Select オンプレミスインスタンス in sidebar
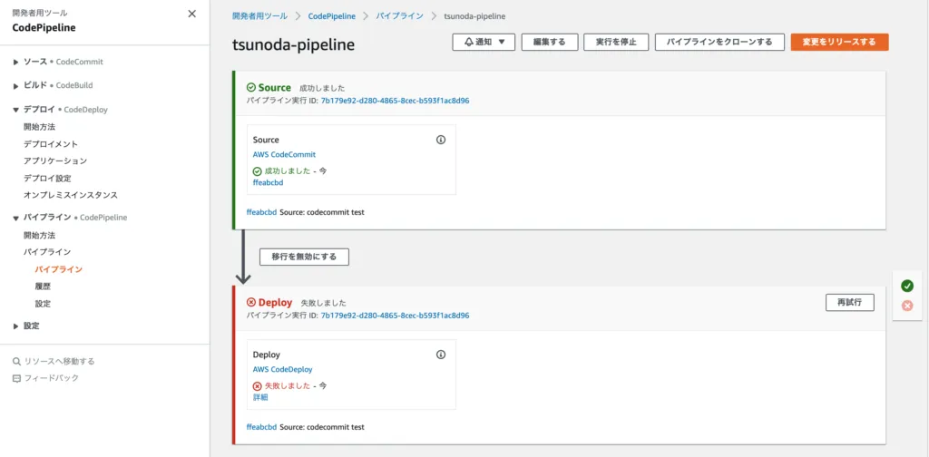The image size is (929, 457). (x=71, y=195)
